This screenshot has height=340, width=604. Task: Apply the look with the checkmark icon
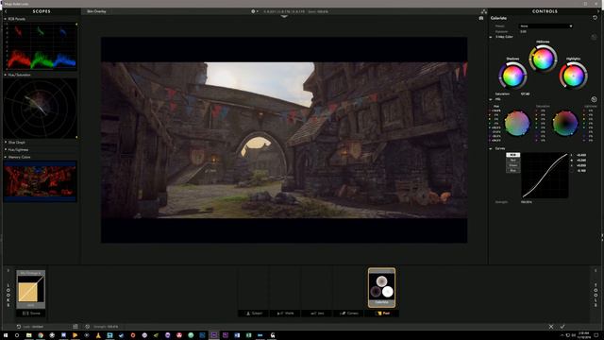coord(562,327)
